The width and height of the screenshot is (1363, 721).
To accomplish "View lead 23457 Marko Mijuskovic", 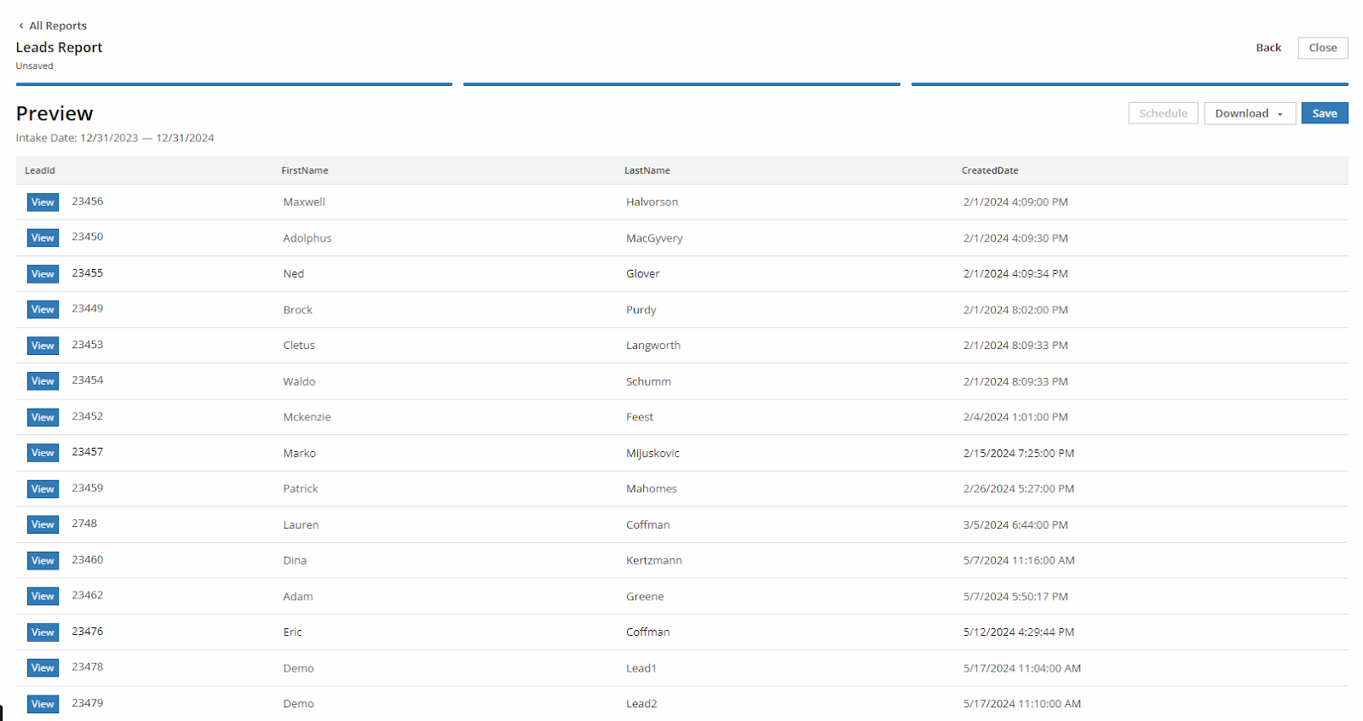I will tap(43, 453).
